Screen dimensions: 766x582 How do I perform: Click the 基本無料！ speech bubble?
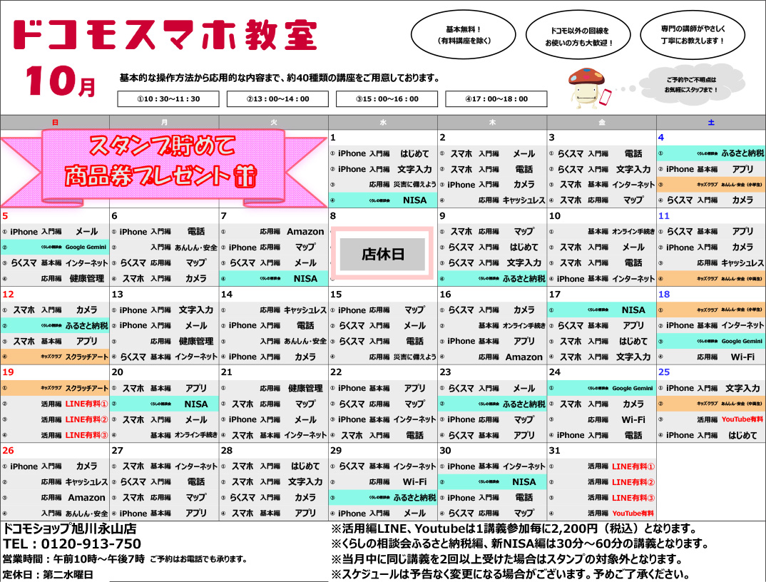(463, 36)
